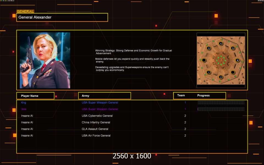The height and width of the screenshot is (165, 264).
Task: Select player name Kng
Action: point(24,103)
